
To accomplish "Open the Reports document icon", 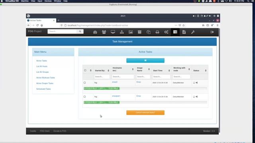I will pos(184,32).
